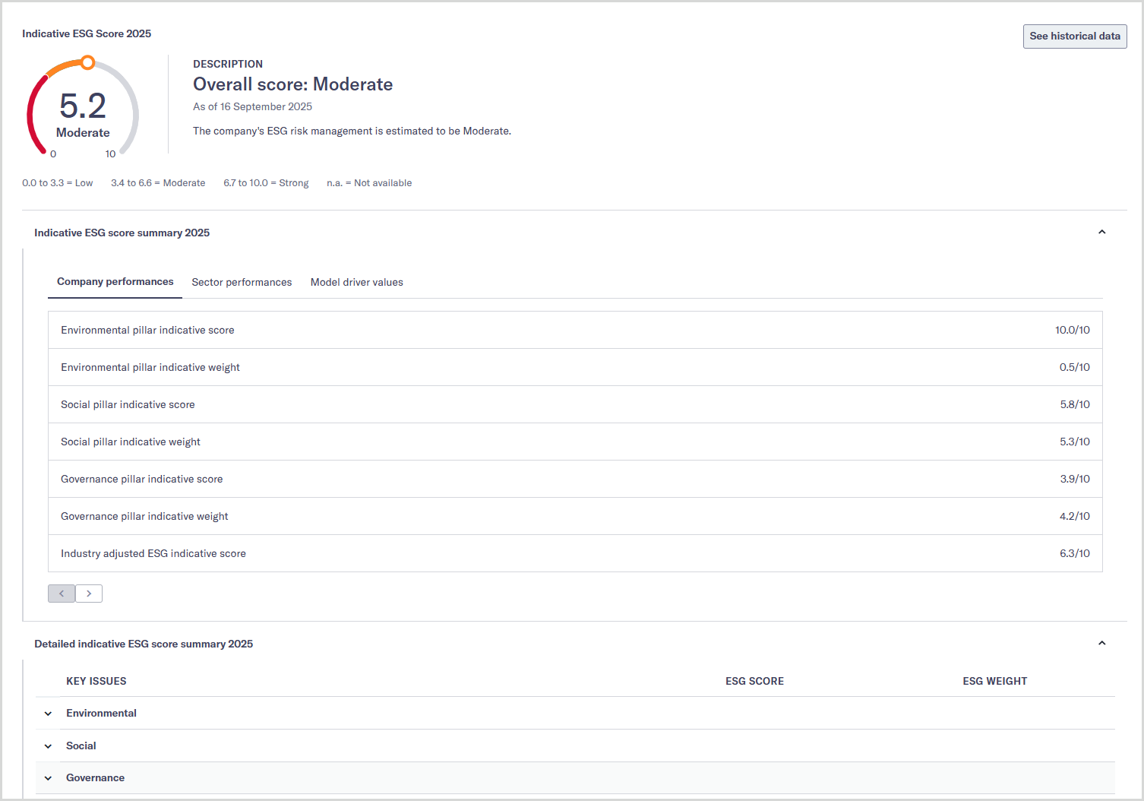The width and height of the screenshot is (1144, 801).
Task: Collapse the Indicative ESG score summary section
Action: tap(1101, 233)
